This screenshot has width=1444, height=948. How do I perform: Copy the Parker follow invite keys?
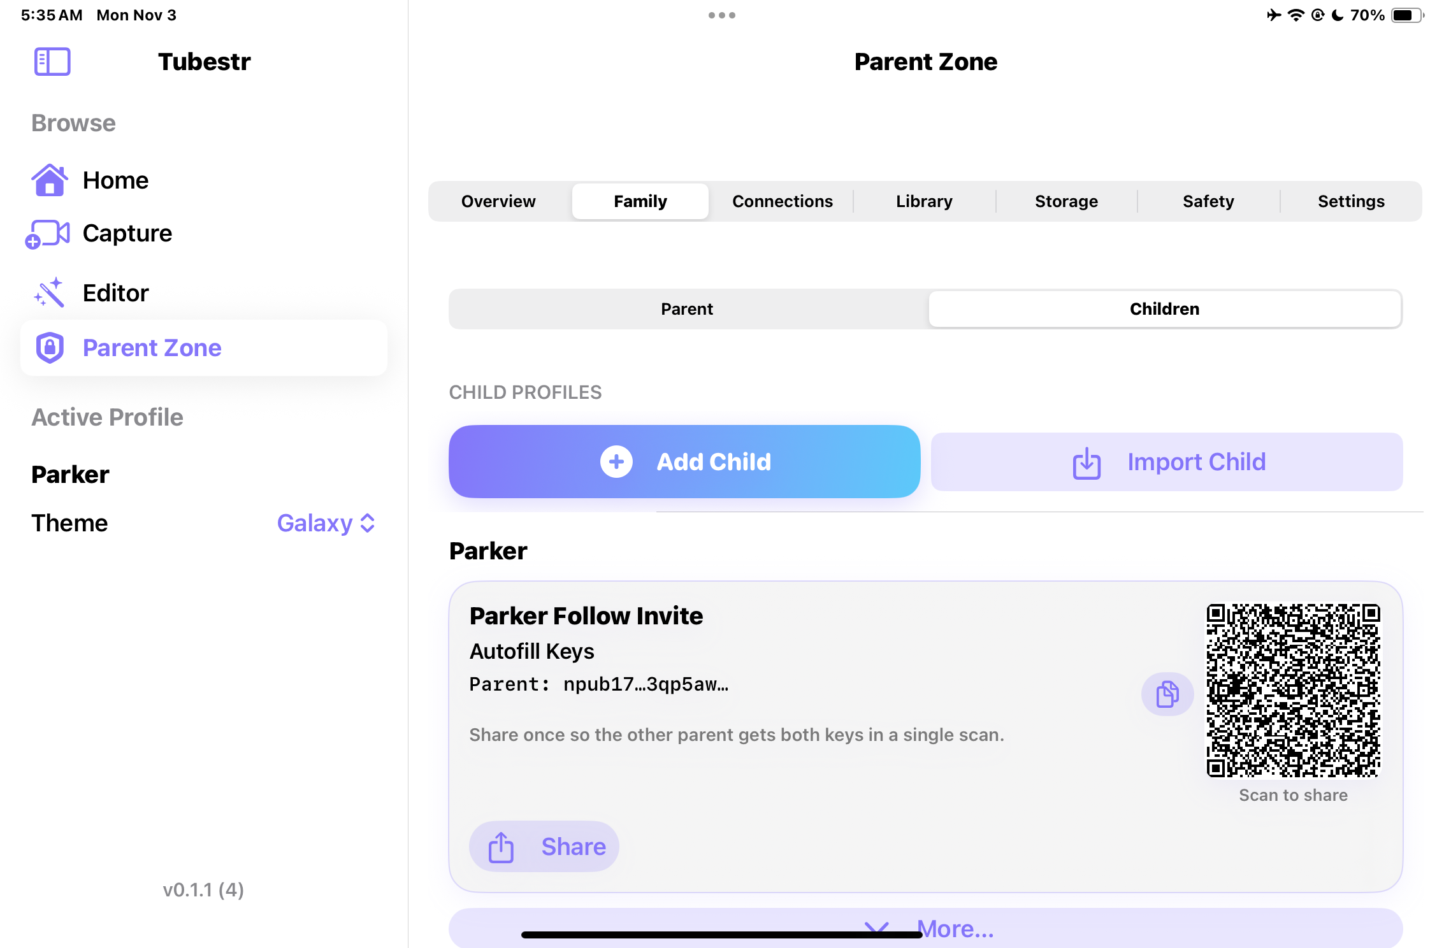[x=1167, y=694]
